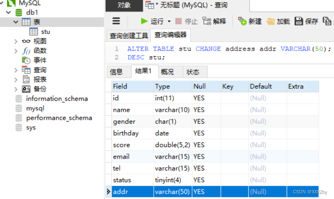Expand the Functions (函数) node
The width and height of the screenshot is (334, 199).
pos(16,51)
